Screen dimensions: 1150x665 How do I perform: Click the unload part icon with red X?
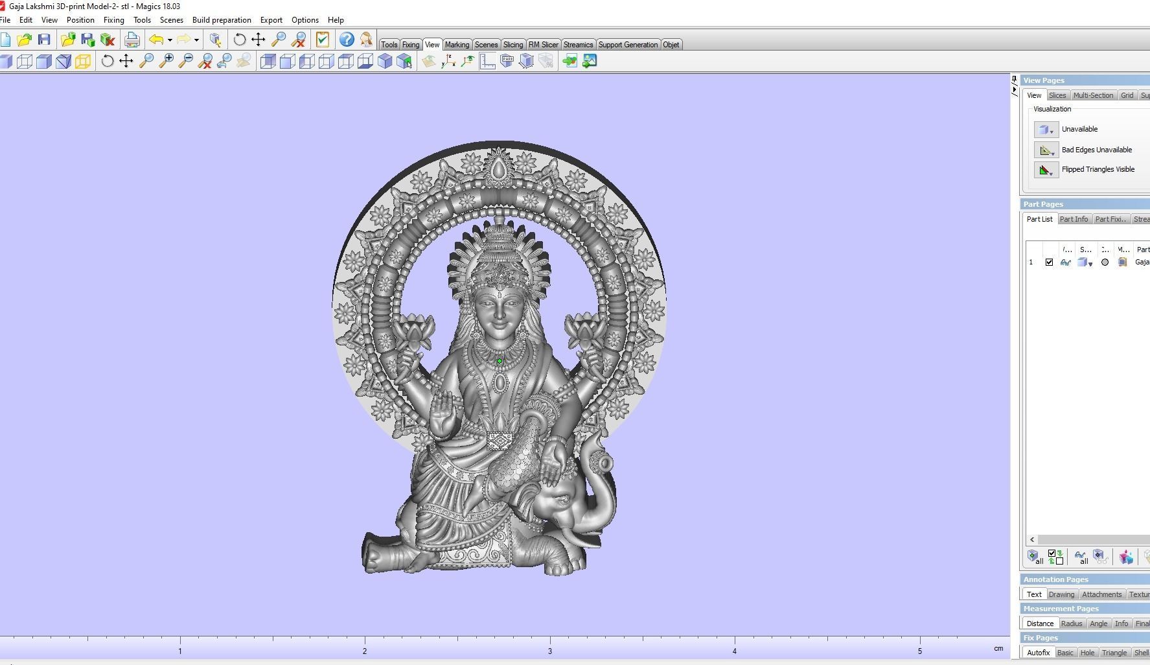click(108, 40)
